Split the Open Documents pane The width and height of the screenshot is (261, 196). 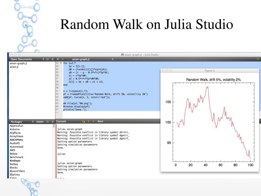click(48, 59)
